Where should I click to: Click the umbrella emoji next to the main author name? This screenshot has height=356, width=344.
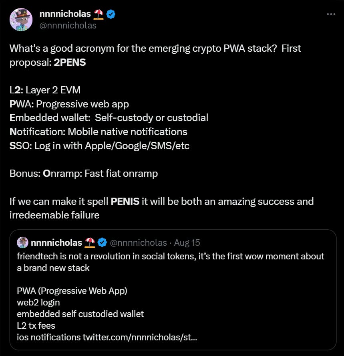click(99, 14)
